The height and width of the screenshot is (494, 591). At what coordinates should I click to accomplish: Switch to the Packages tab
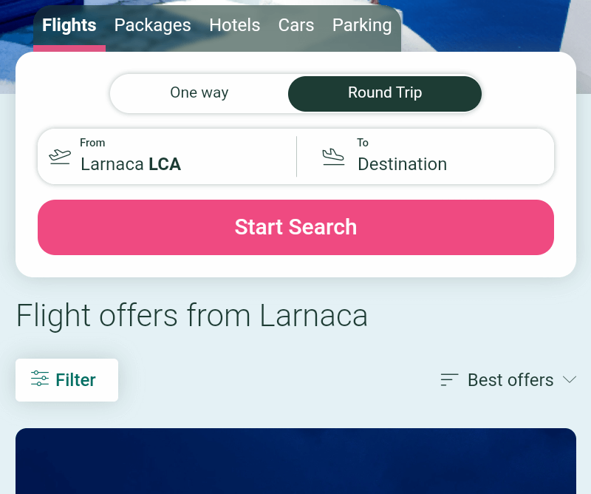tap(153, 26)
